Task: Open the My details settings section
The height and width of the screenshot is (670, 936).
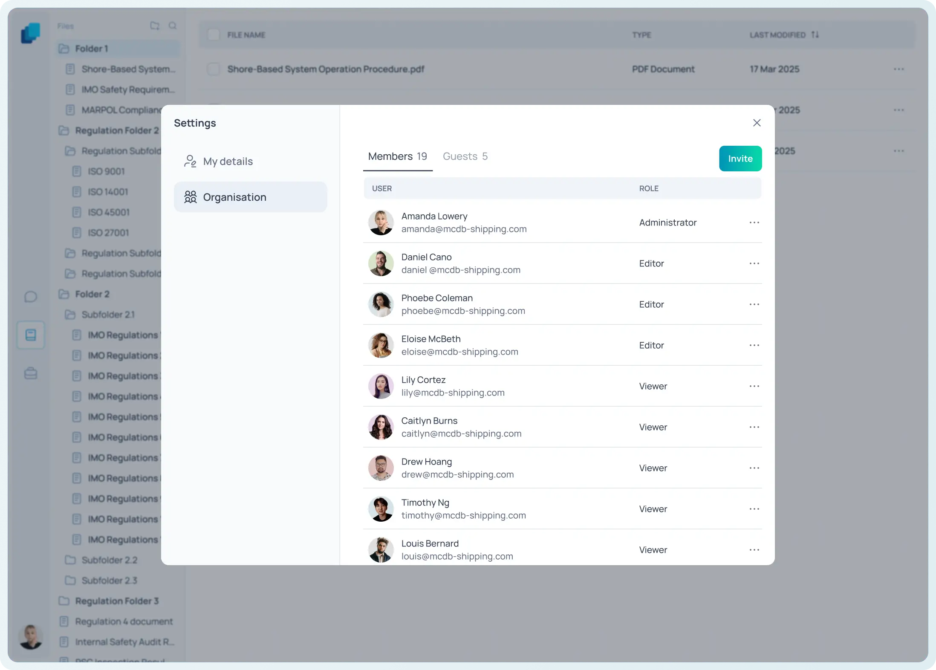Action: point(251,161)
